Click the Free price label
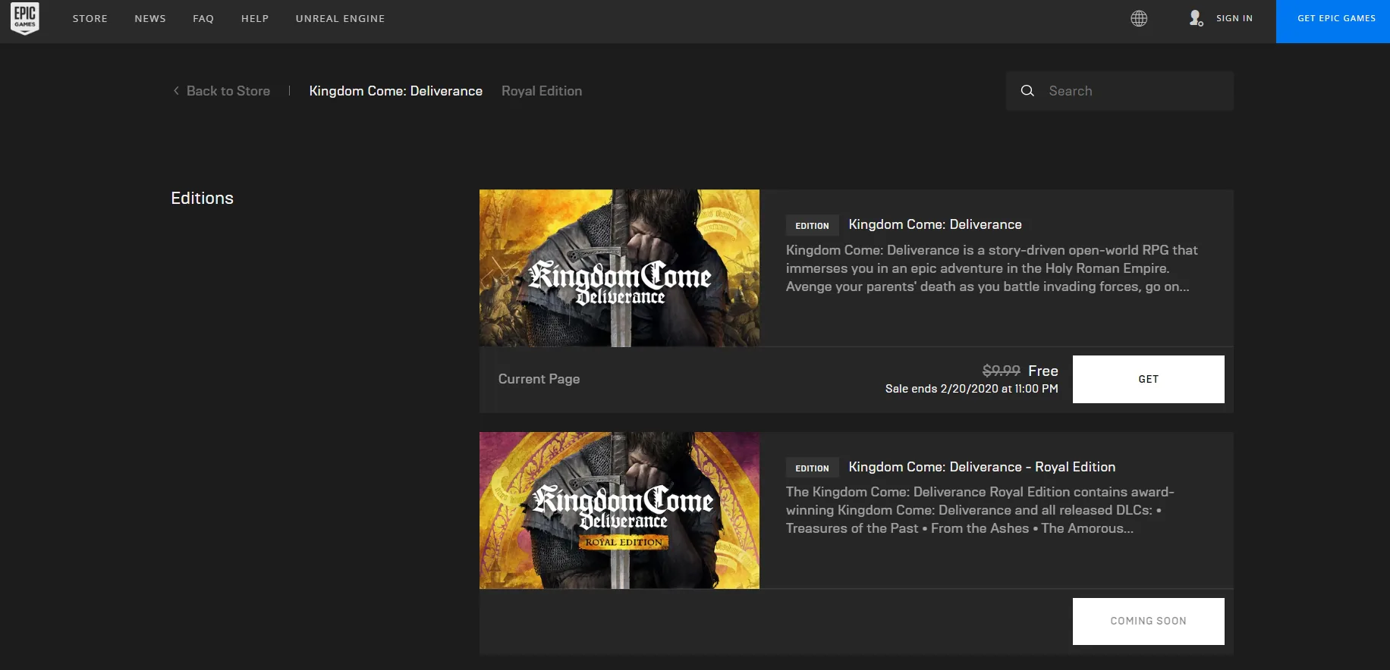The width and height of the screenshot is (1390, 670). click(1043, 371)
